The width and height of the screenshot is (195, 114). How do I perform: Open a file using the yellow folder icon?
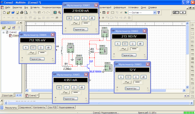click(8, 13)
